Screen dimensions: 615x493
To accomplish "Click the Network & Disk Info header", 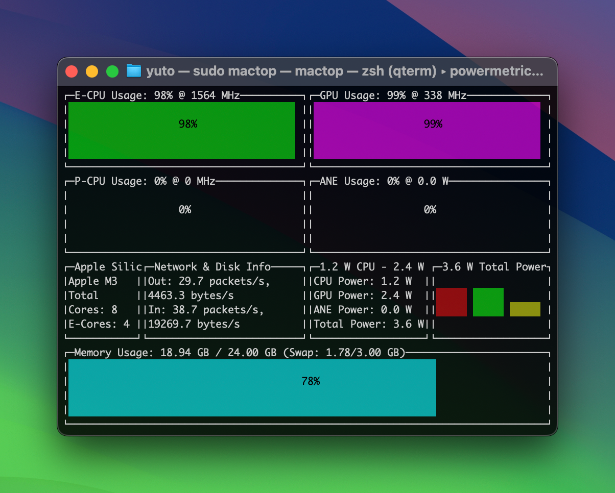I will coord(212,267).
